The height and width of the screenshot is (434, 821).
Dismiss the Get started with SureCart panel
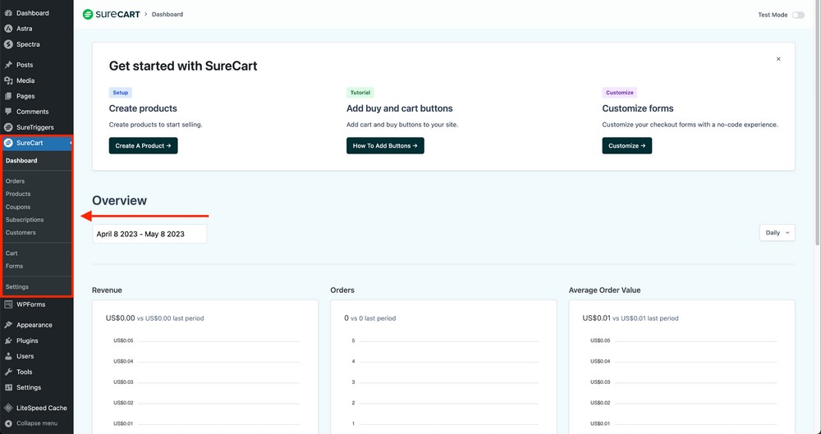pos(778,59)
